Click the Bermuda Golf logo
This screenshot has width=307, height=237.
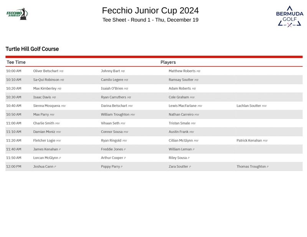pos(289,16)
